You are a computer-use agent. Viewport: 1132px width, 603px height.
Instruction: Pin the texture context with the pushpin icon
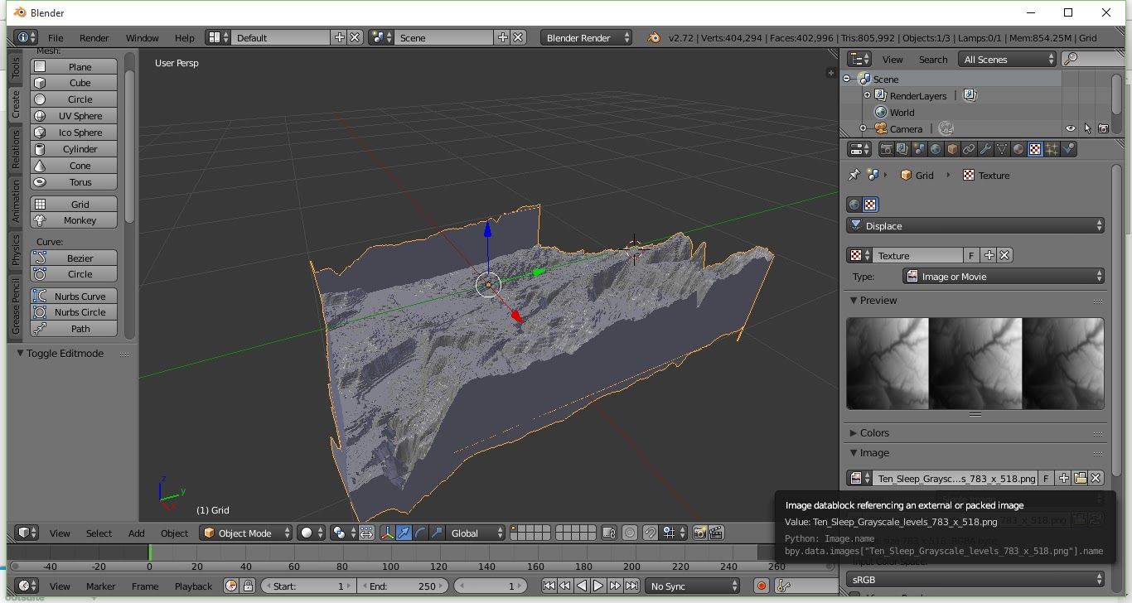(854, 176)
